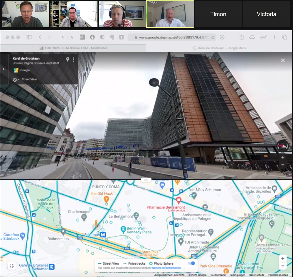Toggle the Street View layer switch
The width and height of the screenshot is (293, 277).
point(191,263)
